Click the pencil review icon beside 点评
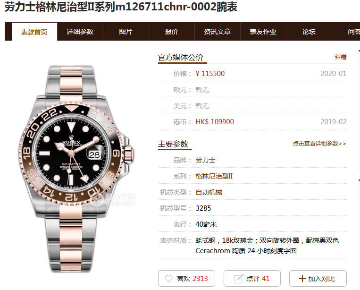Screen dimensions: 360x290 [x=238, y=279]
